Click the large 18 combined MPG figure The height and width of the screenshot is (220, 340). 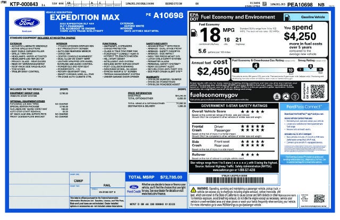[x=210, y=35]
